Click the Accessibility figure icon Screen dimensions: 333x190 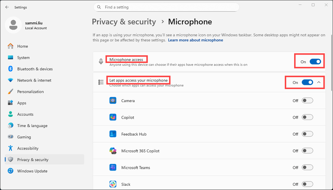pyautogui.click(x=11, y=148)
